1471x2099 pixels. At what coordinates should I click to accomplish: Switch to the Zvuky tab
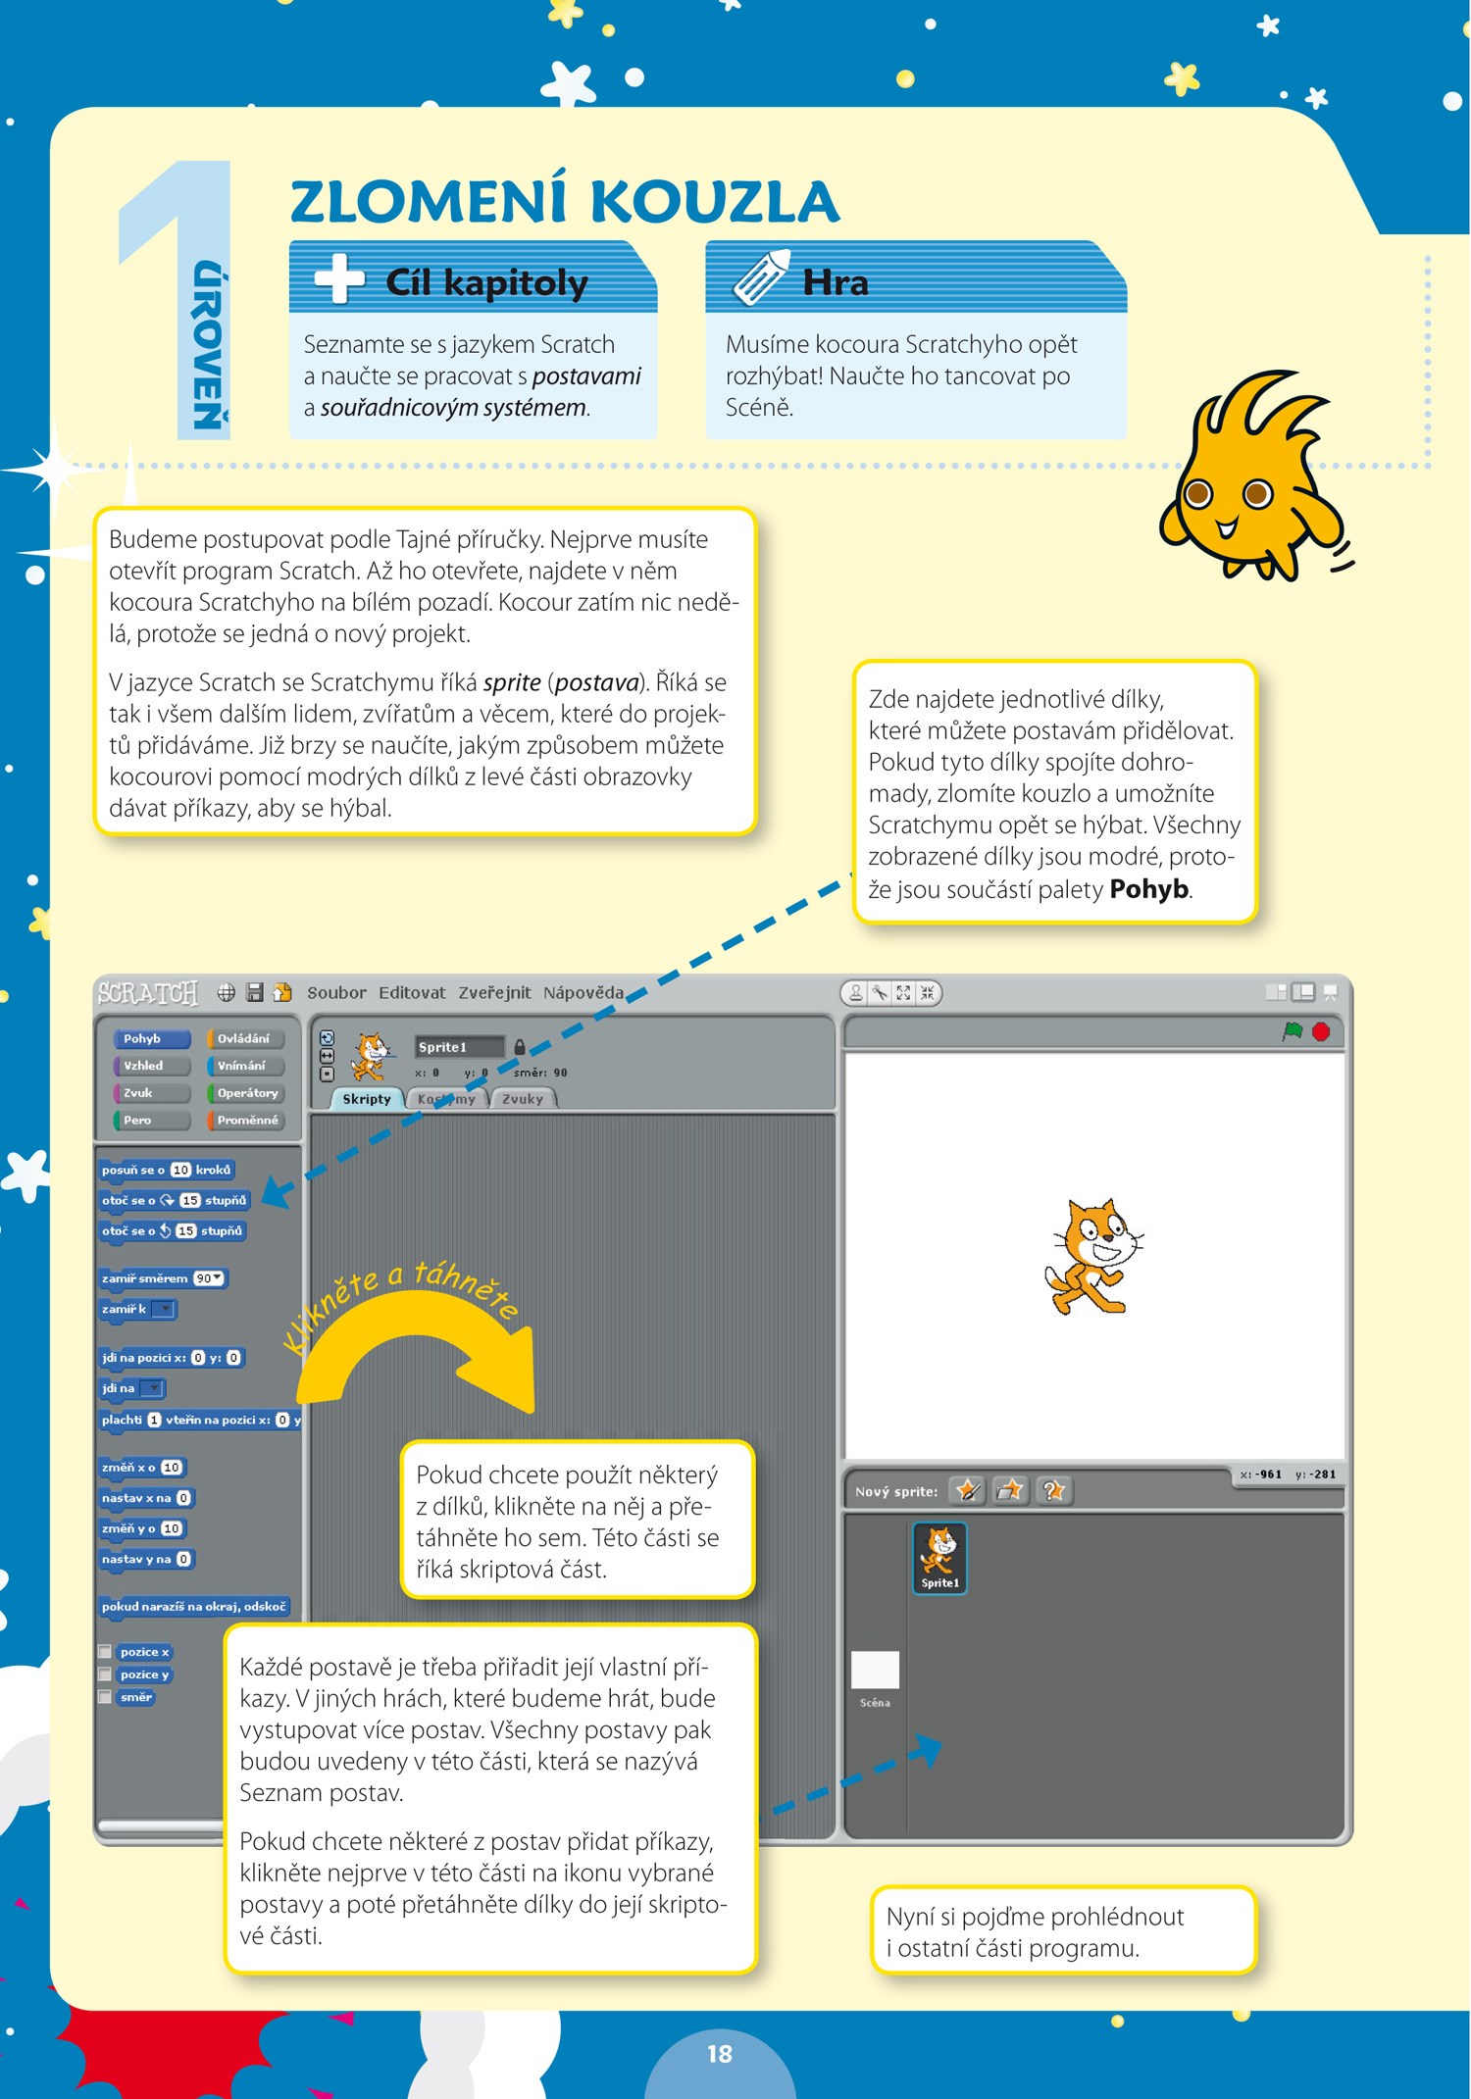pos(523,1099)
